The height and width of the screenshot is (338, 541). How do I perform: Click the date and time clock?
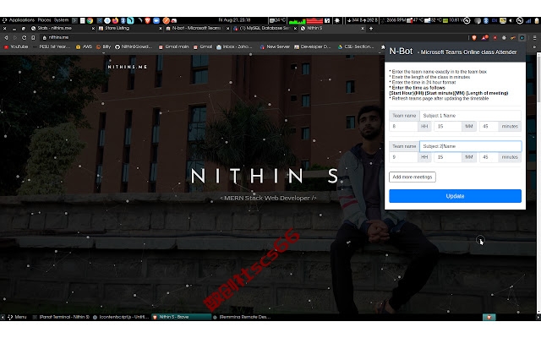tap(234, 20)
